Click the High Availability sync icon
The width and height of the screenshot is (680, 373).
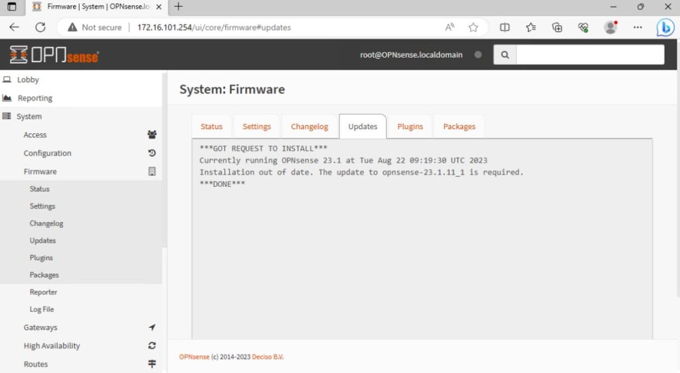[x=152, y=345]
